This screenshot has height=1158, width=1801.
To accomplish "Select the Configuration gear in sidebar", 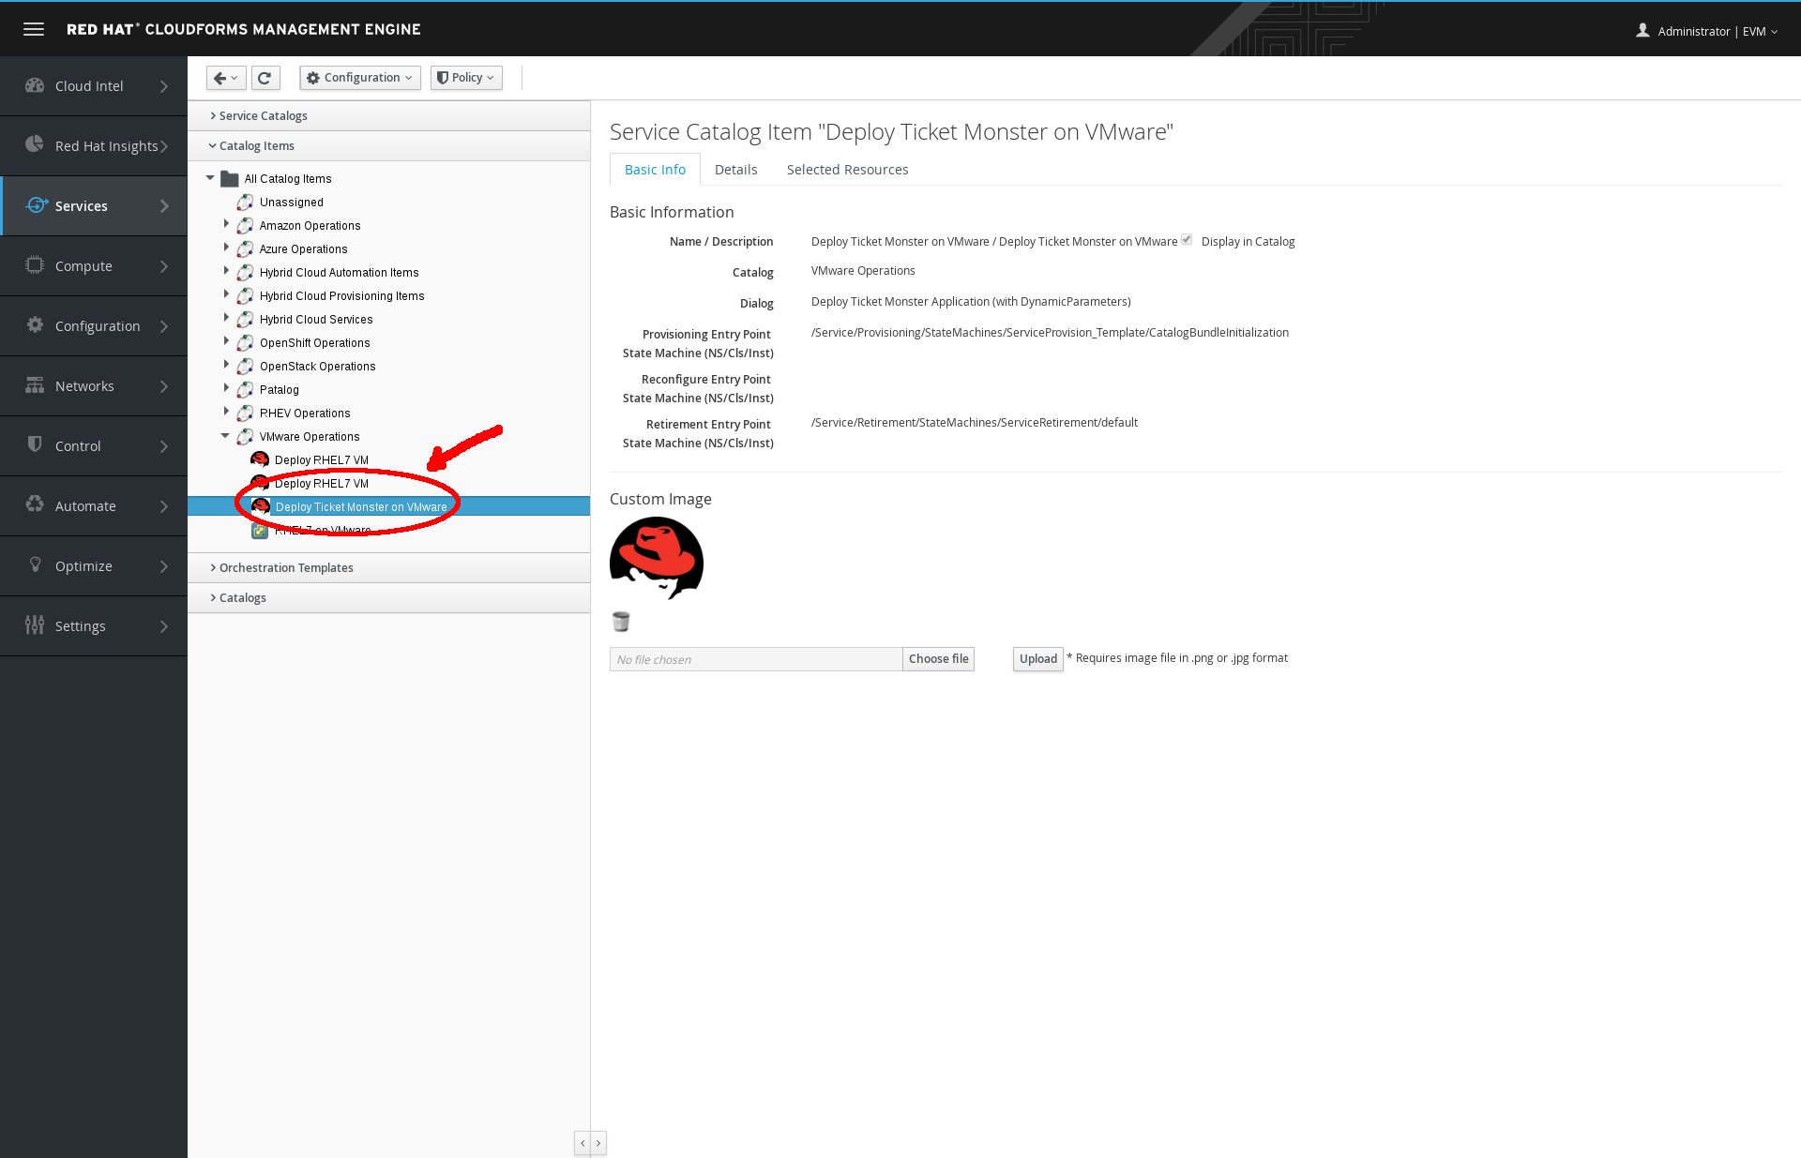I will click(35, 324).
